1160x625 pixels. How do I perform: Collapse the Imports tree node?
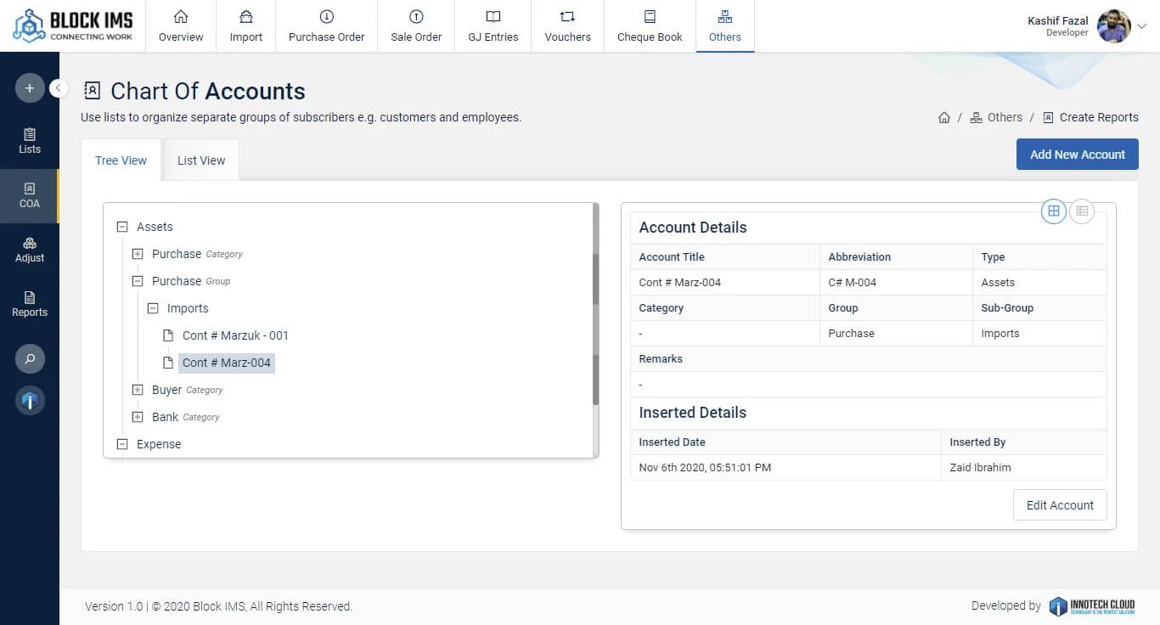[153, 308]
